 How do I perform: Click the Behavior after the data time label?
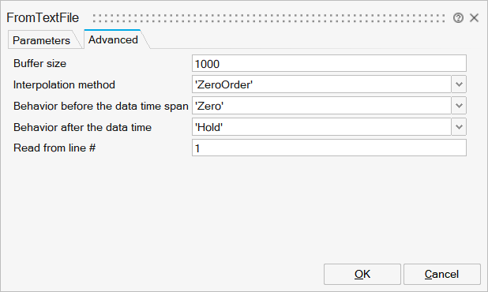[x=82, y=127]
